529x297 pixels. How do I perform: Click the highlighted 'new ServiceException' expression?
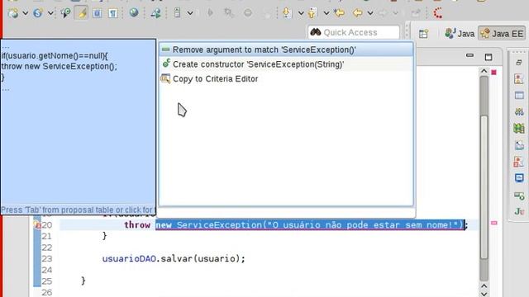(310, 225)
